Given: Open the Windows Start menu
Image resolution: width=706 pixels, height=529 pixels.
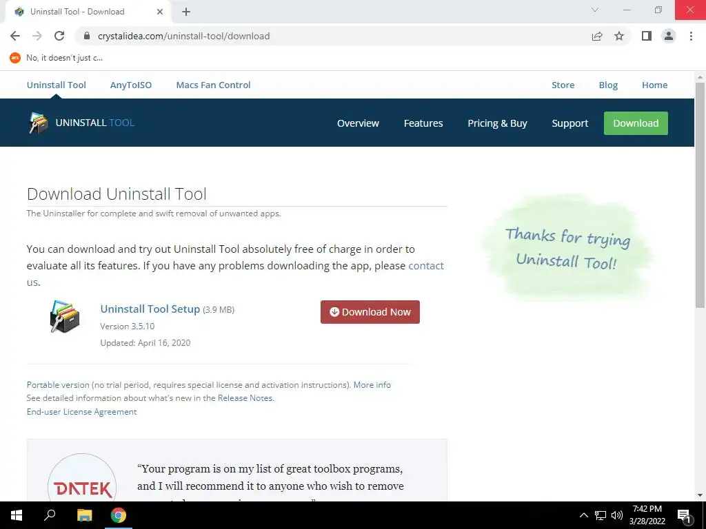Looking at the screenshot, I should point(17,515).
